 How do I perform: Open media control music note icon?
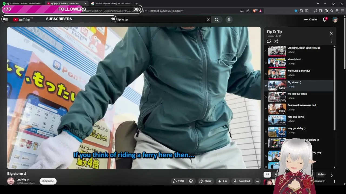point(315,11)
